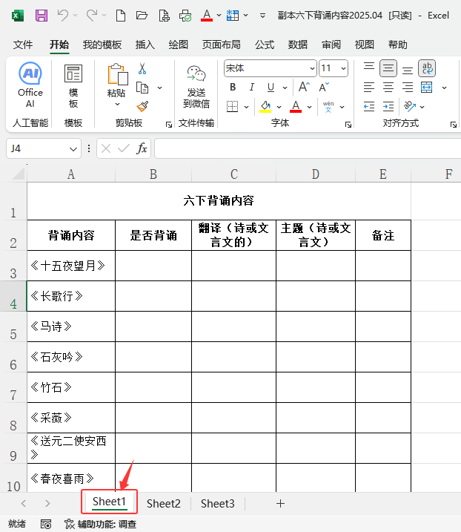
Task: Apply yellow fill color bucket
Action: point(265,107)
